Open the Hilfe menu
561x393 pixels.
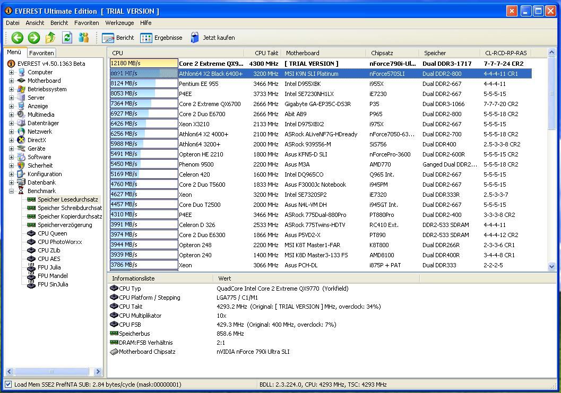pos(145,23)
